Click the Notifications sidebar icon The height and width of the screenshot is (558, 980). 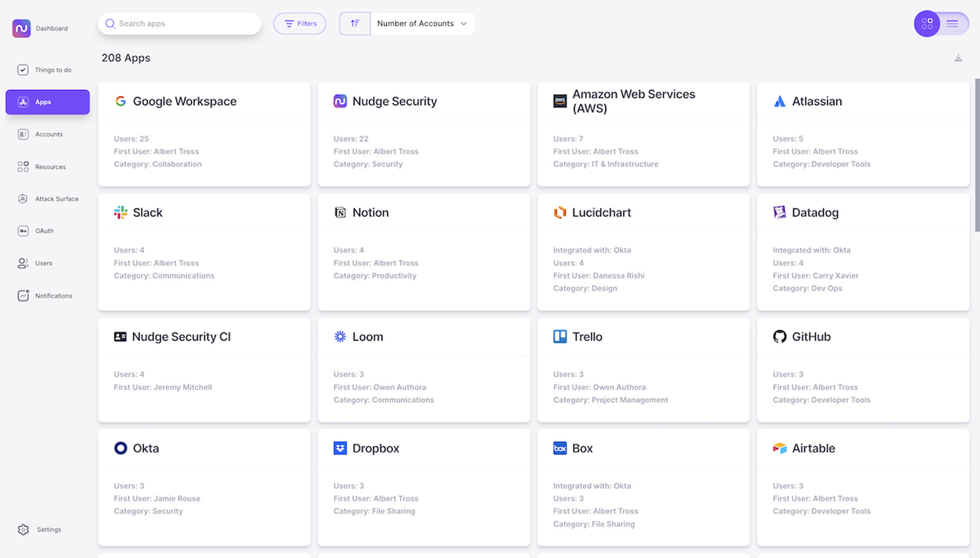click(23, 296)
